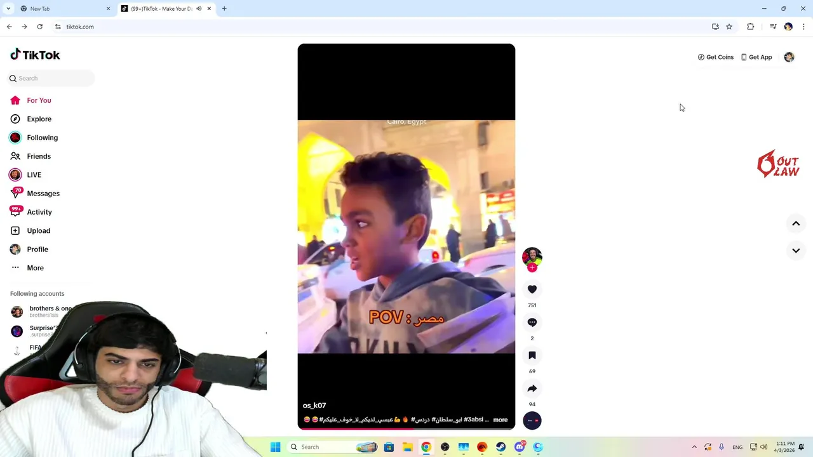Open brothers & one following account
813x457 pixels.
coord(51,311)
